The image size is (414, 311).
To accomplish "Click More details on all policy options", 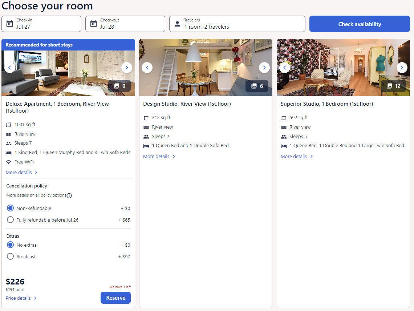I will coord(36,195).
